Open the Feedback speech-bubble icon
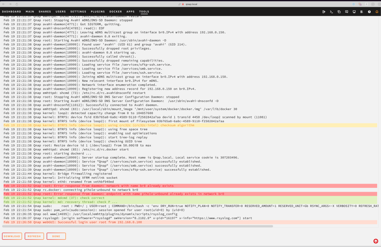Screen dimensions: 381x247 346,12
